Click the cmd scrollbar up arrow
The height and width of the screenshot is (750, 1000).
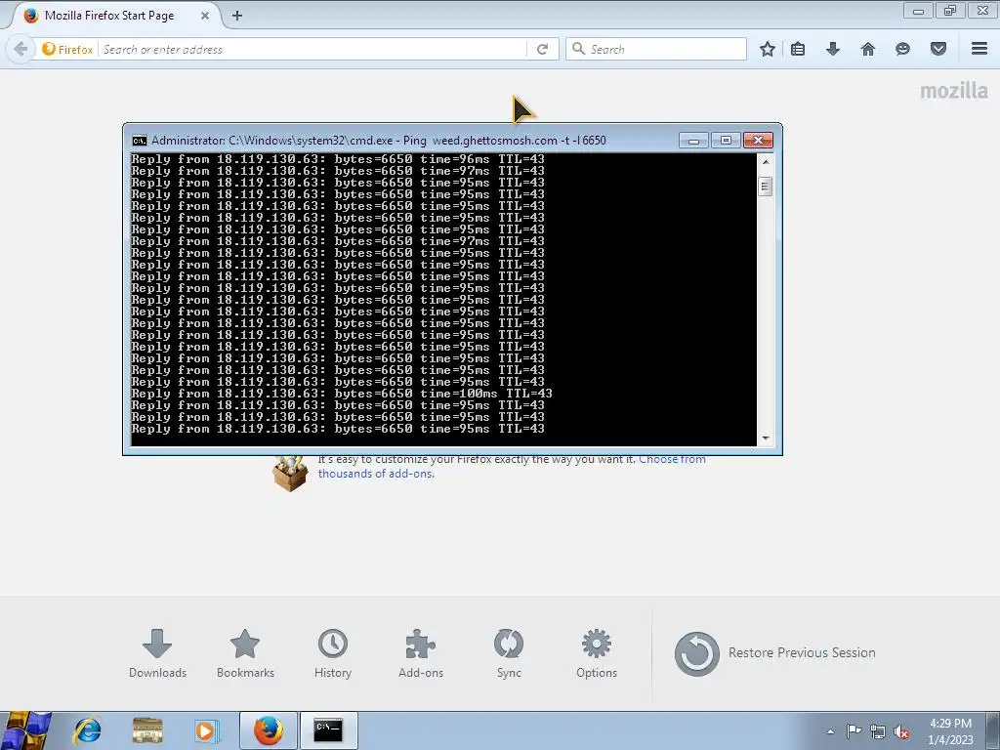pos(766,161)
